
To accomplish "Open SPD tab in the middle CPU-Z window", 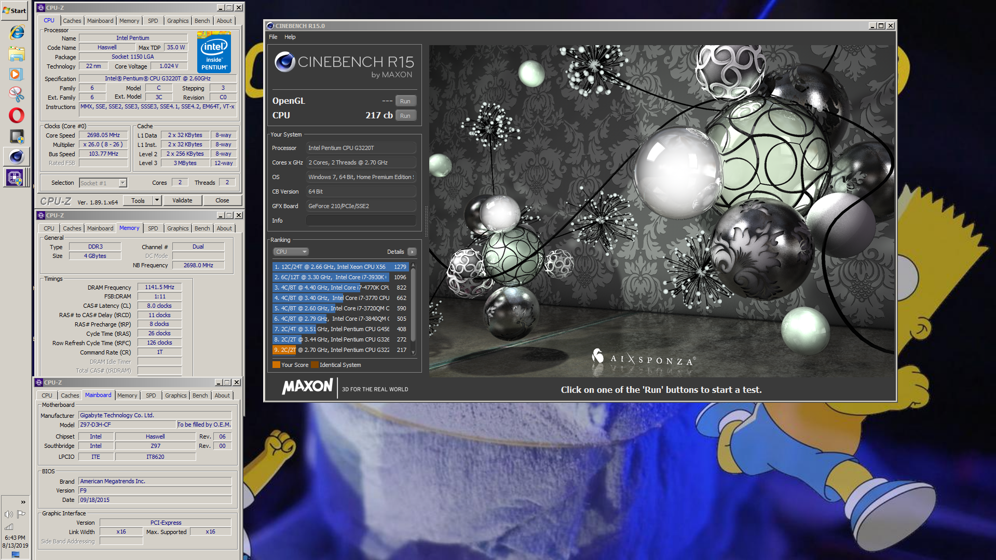I will coord(153,228).
